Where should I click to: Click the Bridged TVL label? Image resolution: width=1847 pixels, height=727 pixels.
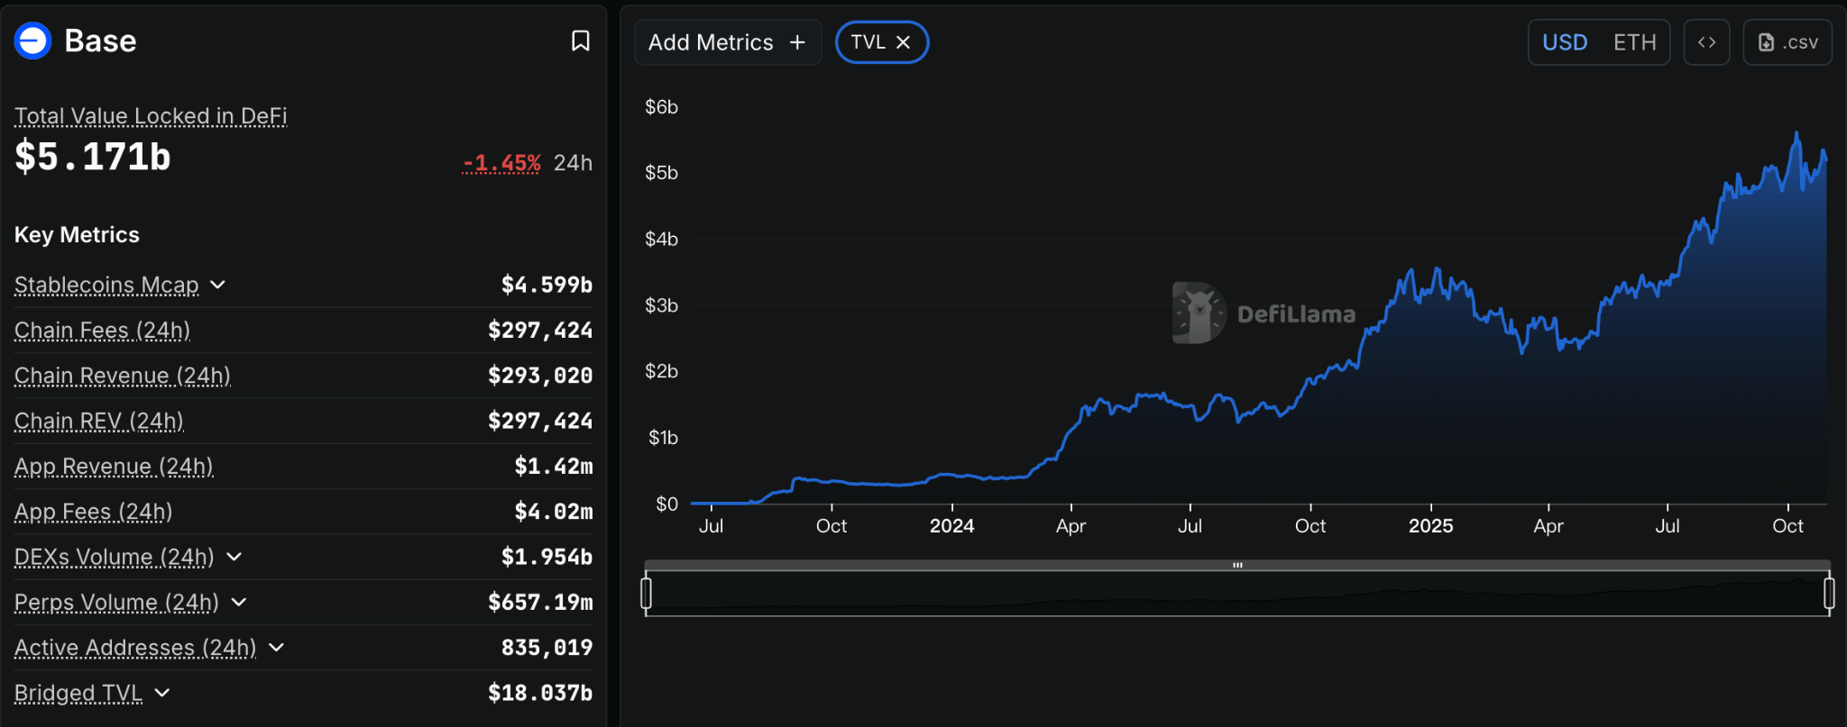pyautogui.click(x=78, y=693)
